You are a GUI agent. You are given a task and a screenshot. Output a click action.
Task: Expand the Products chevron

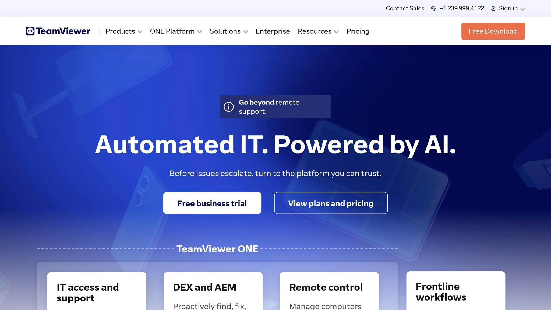(x=140, y=32)
